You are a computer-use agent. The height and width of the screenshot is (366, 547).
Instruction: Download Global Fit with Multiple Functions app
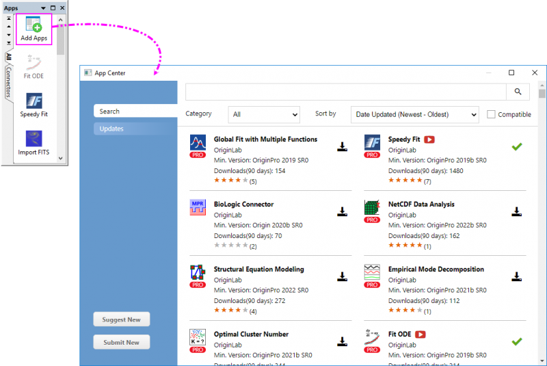[343, 146]
